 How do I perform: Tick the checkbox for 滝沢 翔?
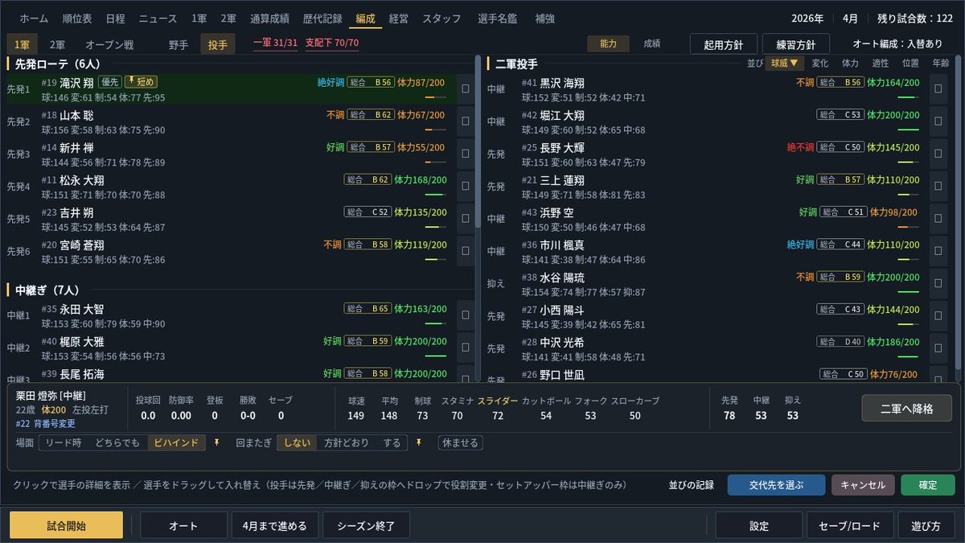pos(465,88)
